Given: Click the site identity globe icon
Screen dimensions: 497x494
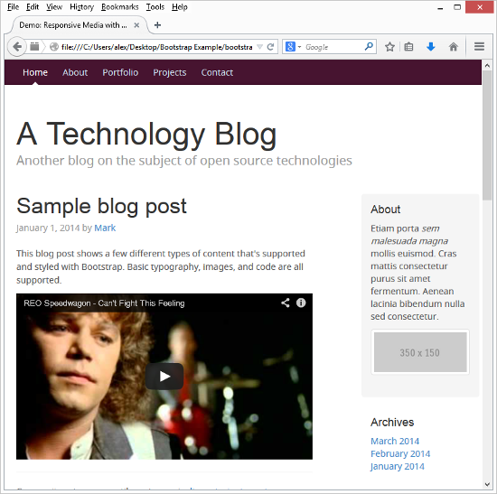Looking at the screenshot, I should pos(54,47).
